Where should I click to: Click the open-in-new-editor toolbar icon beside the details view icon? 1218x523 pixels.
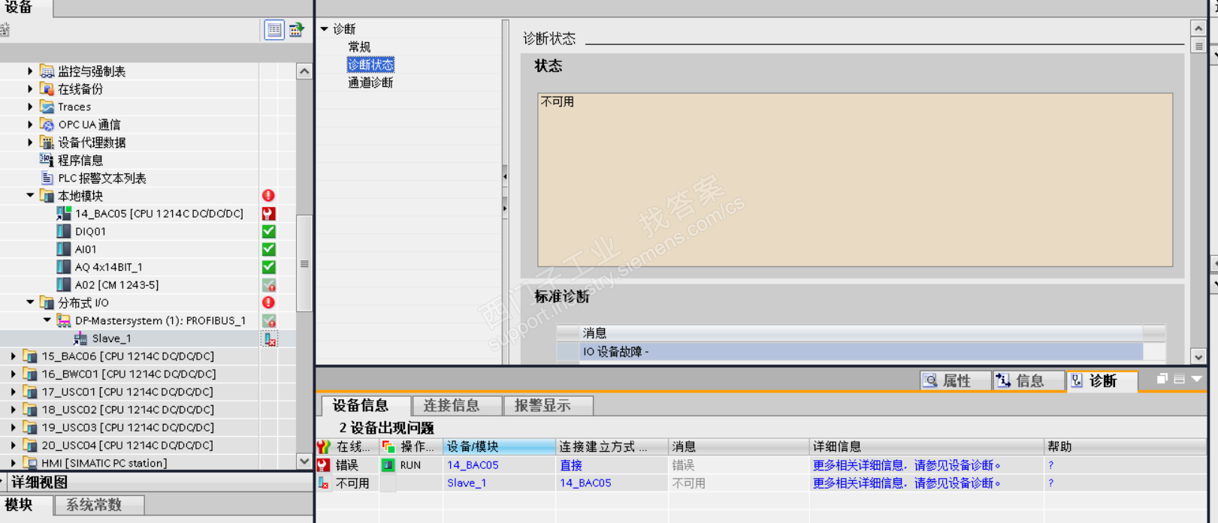[296, 30]
